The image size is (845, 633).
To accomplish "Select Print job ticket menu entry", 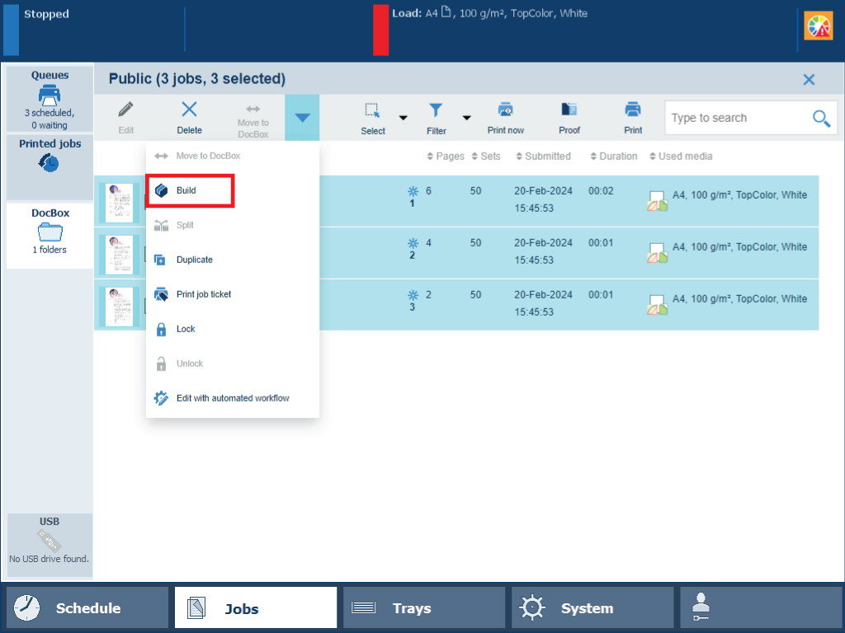I will click(203, 294).
